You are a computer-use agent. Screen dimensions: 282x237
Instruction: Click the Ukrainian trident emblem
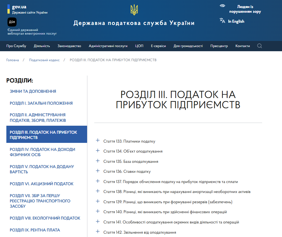(134, 10)
